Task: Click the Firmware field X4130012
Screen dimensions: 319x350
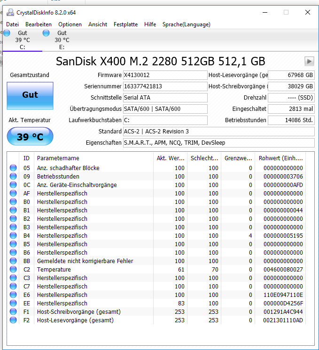Action: click(165, 75)
